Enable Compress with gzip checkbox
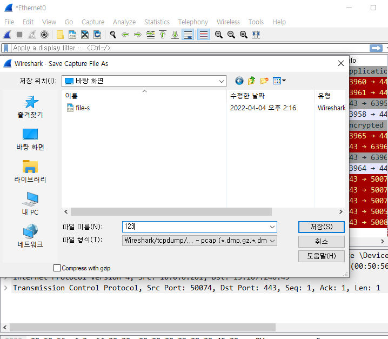This screenshot has width=388, height=339. pos(57,268)
